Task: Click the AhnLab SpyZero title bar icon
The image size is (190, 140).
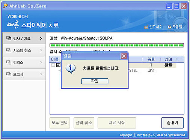Action: (x=6, y=6)
